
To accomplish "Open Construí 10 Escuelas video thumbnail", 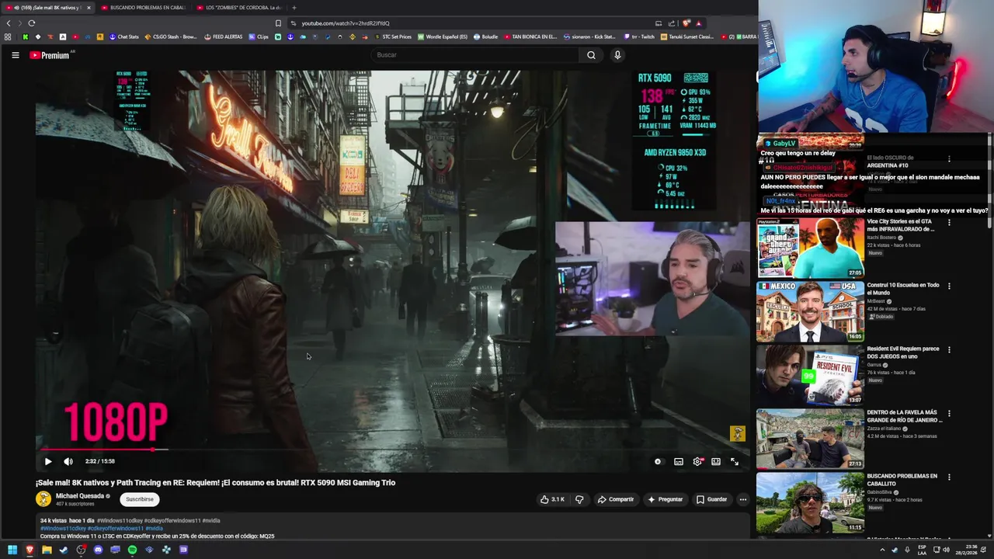I will (x=811, y=311).
